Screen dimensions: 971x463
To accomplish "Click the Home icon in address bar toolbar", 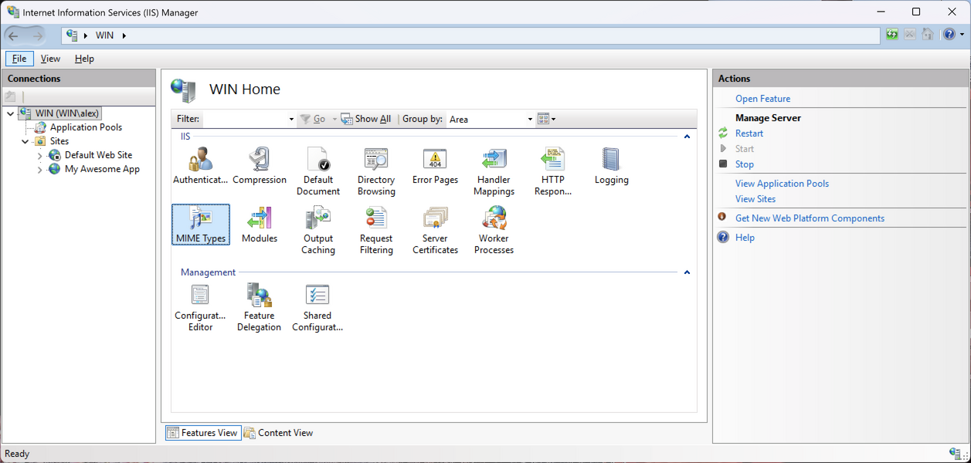I will (x=928, y=35).
